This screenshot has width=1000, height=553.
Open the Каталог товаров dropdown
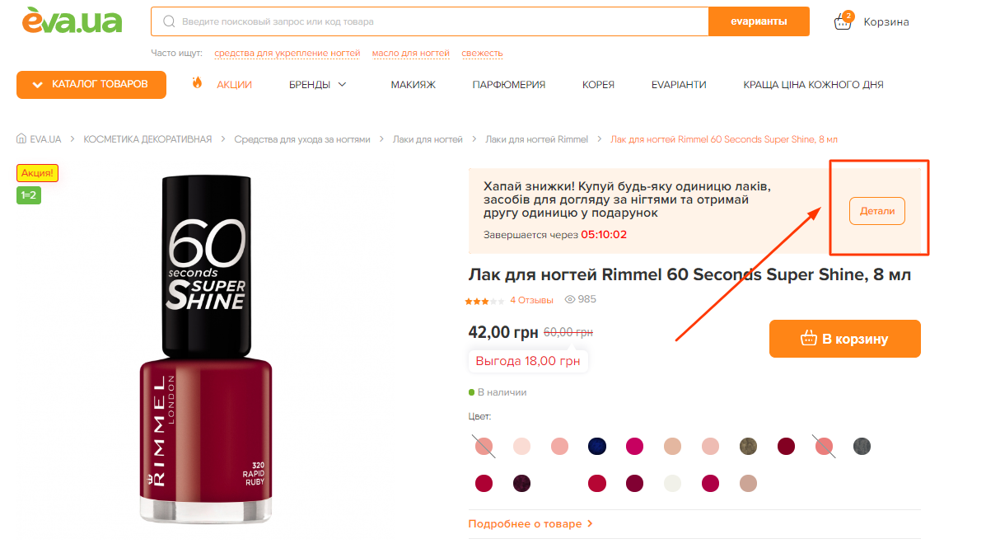pos(91,84)
